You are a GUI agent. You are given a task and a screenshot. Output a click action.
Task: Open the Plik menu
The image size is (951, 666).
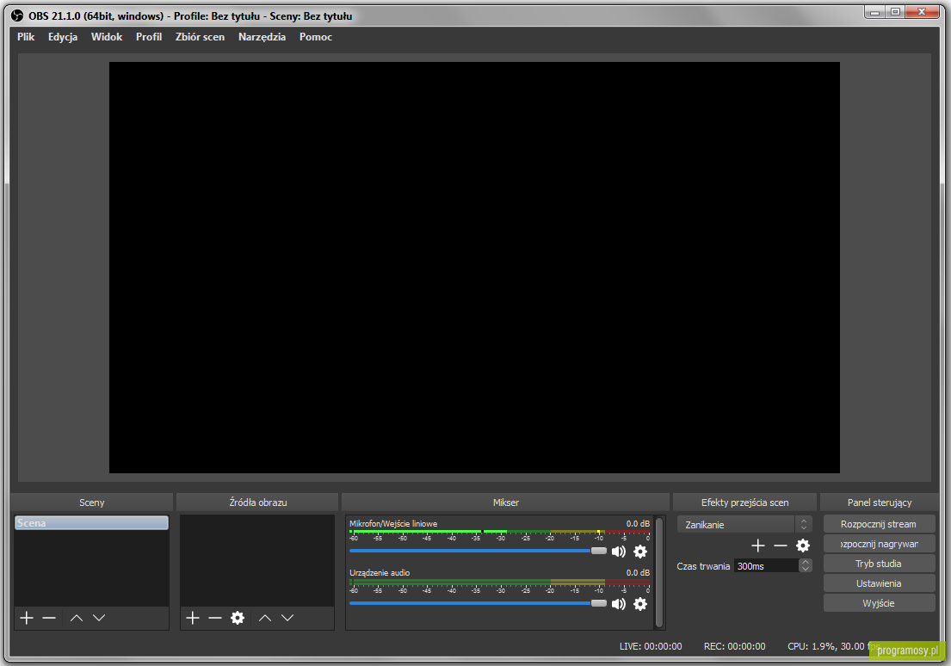[x=26, y=37]
